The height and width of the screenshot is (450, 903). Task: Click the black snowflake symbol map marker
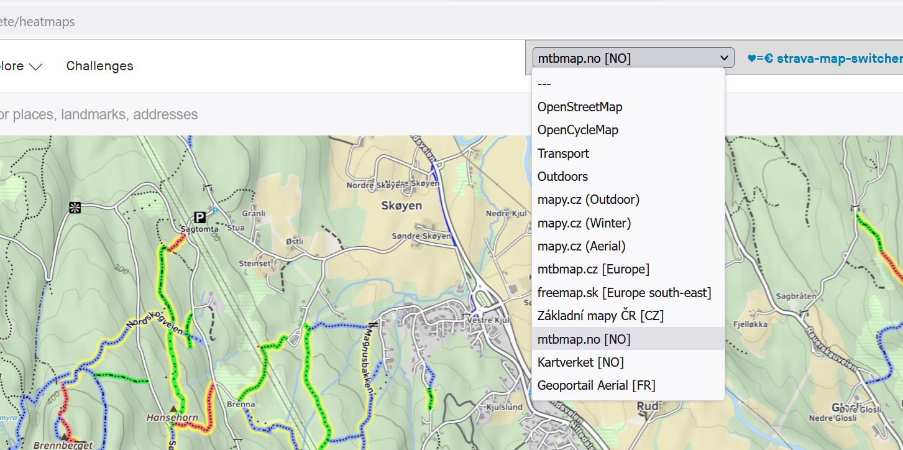coord(75,208)
